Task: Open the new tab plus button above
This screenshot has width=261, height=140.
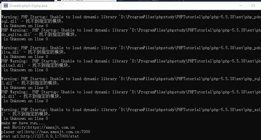Action: [x=184, y=0]
